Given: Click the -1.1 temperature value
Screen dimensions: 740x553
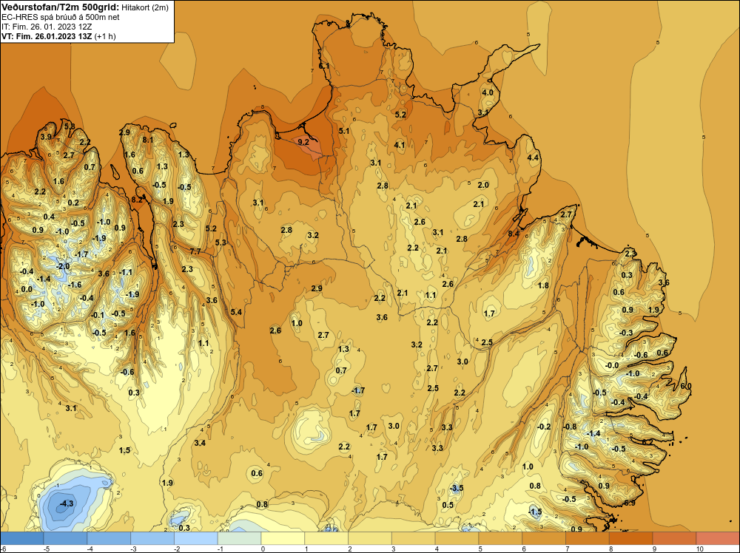Looking at the screenshot, I should (125, 272).
